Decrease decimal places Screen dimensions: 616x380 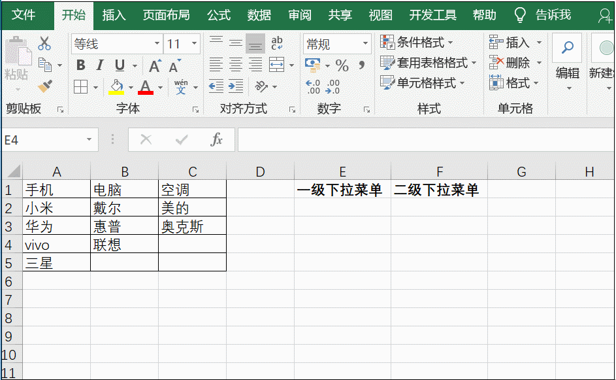tap(332, 87)
